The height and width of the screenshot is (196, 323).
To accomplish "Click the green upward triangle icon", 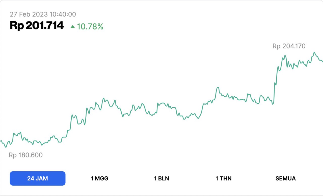I will pos(73,26).
